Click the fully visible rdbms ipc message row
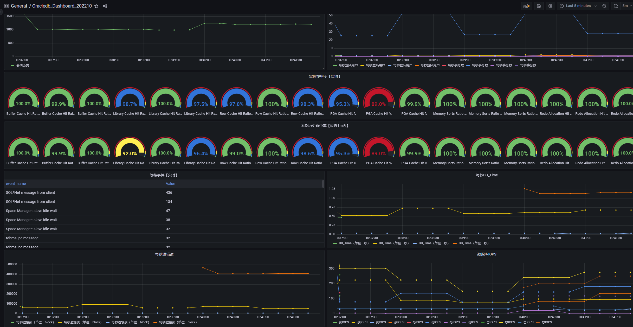 [163, 238]
